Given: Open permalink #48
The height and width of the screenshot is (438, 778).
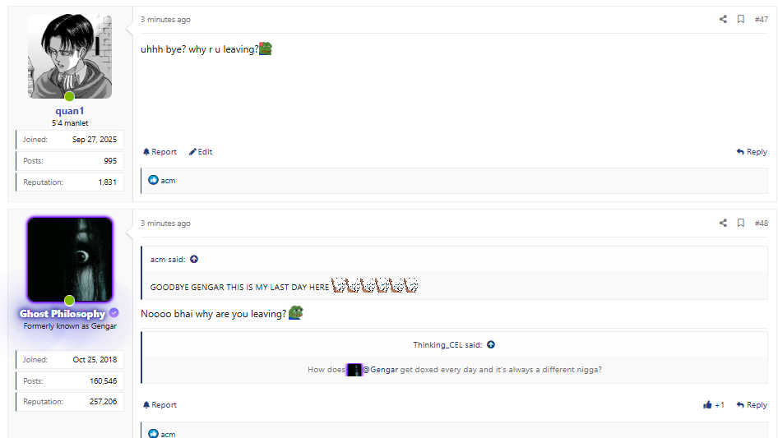Looking at the screenshot, I should (761, 224).
